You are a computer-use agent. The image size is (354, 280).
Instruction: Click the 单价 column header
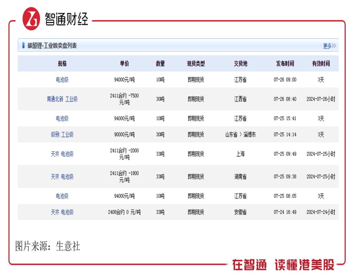tap(124, 64)
